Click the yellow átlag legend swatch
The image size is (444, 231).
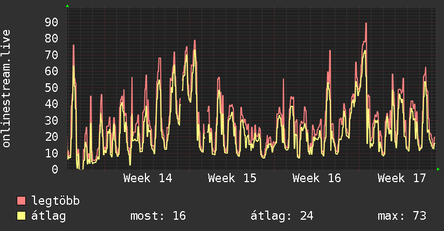coord(21,215)
